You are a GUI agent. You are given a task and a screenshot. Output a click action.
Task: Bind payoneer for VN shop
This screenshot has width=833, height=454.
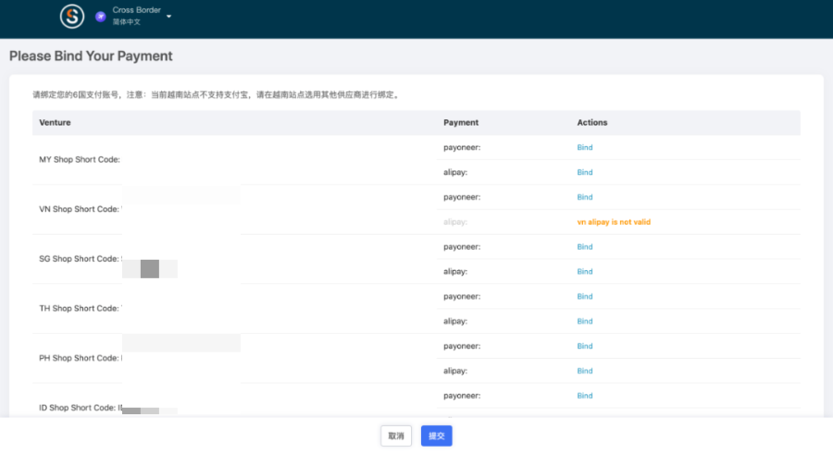(x=585, y=197)
